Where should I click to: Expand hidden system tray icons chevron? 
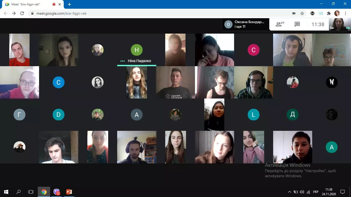289,192
